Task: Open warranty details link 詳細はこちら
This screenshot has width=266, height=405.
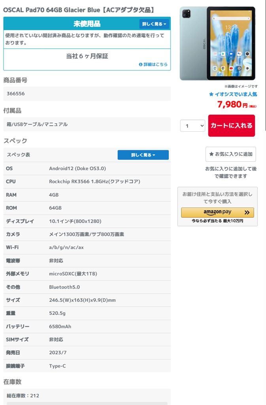Action: click(x=153, y=64)
